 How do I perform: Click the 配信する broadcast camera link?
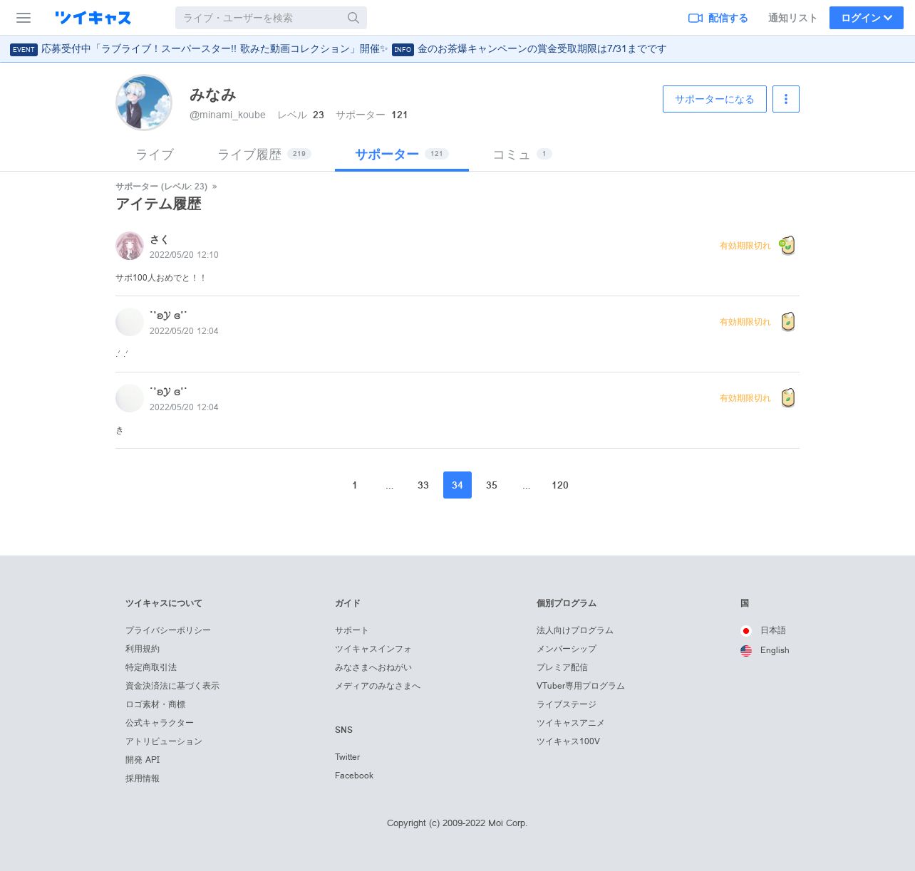coord(718,18)
